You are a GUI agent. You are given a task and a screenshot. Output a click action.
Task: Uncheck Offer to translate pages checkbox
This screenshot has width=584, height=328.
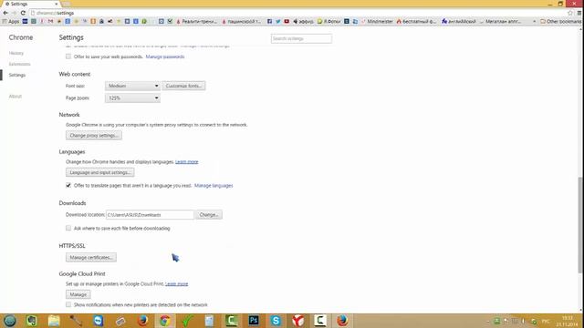(68, 185)
